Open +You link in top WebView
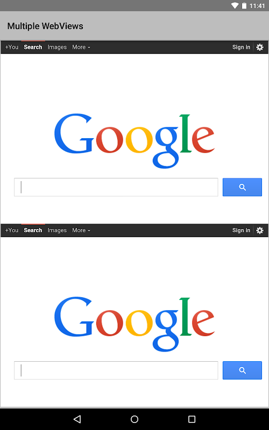Screen dimensions: 269x430 (x=12, y=47)
